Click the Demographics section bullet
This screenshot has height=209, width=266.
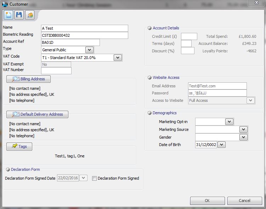coord(149,113)
